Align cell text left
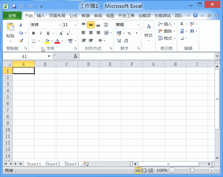The width and height of the screenshot is (223, 177). (84, 33)
